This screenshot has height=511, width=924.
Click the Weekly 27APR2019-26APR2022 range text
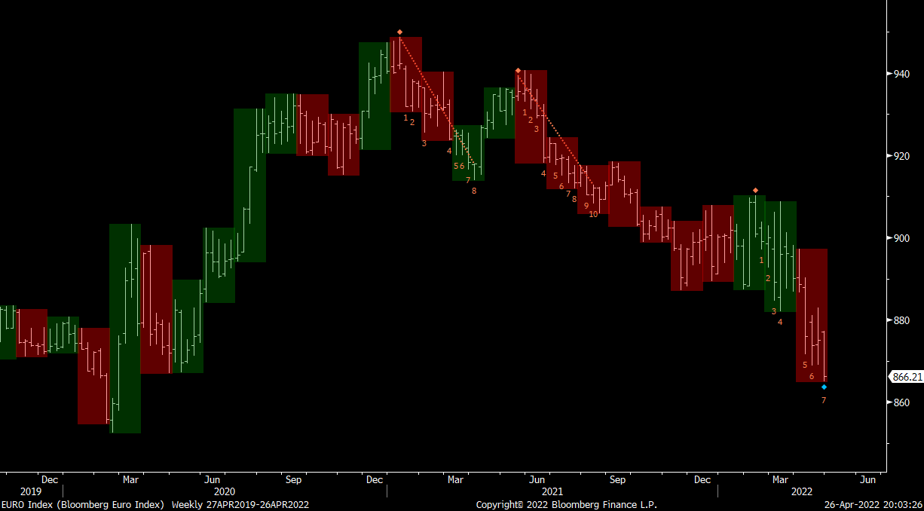point(240,504)
